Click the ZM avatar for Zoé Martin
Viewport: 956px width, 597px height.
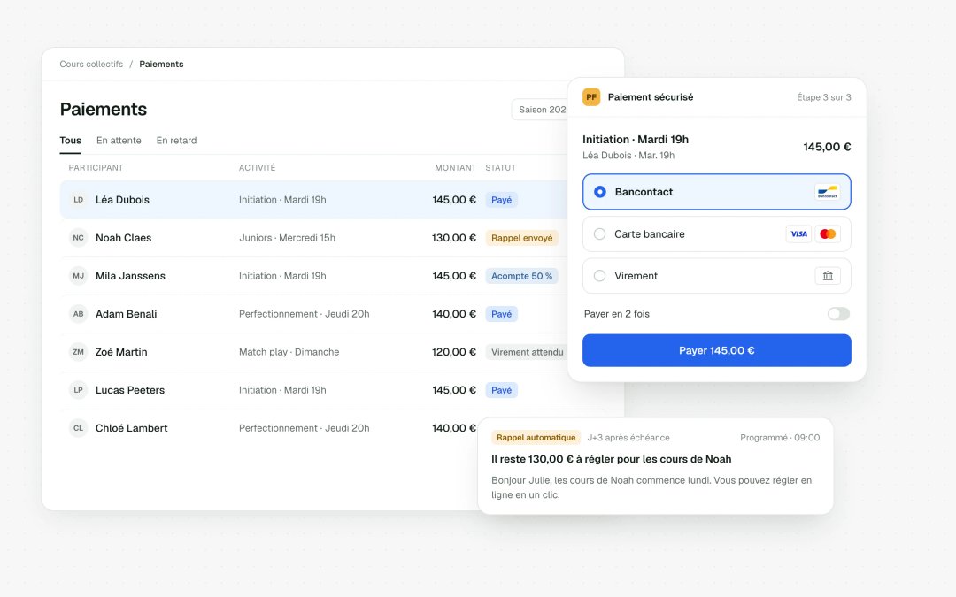78,352
